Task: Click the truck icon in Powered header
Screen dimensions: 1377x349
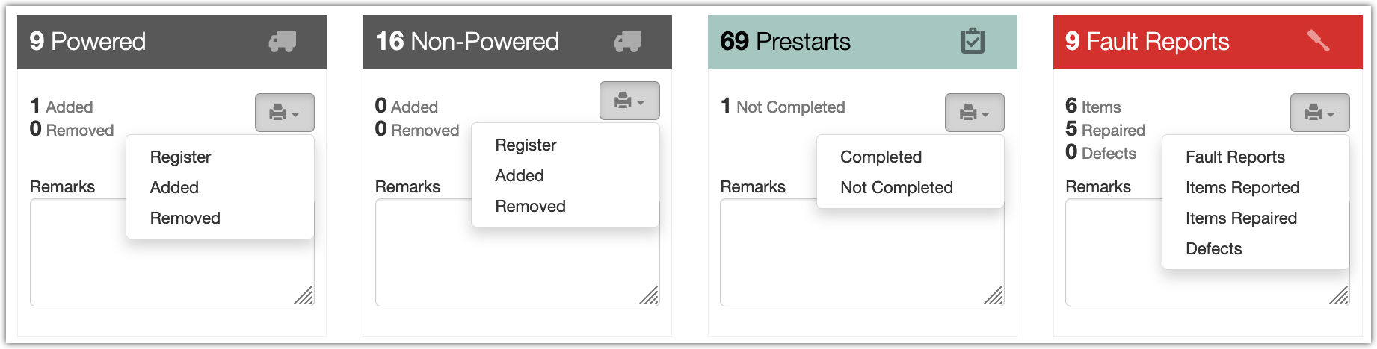Action: click(x=283, y=42)
